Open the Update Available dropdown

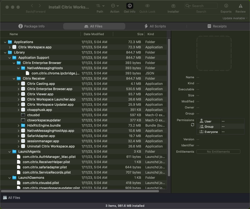pos(235,18)
